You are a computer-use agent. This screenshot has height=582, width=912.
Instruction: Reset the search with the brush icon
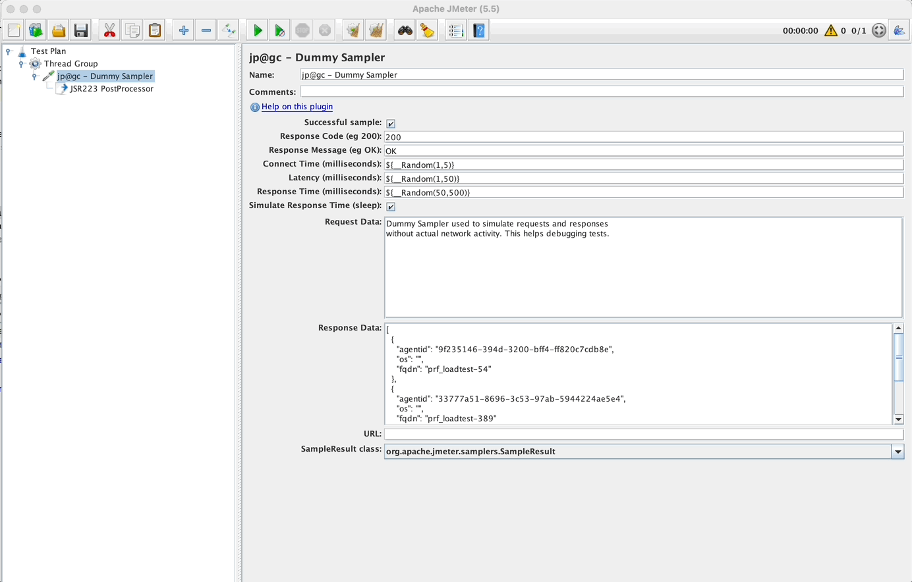click(x=427, y=30)
